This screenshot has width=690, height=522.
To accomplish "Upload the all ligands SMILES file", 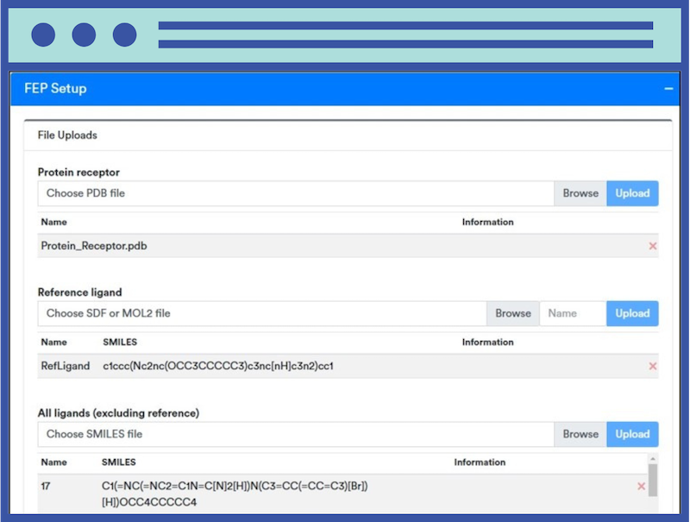I will tap(632, 434).
